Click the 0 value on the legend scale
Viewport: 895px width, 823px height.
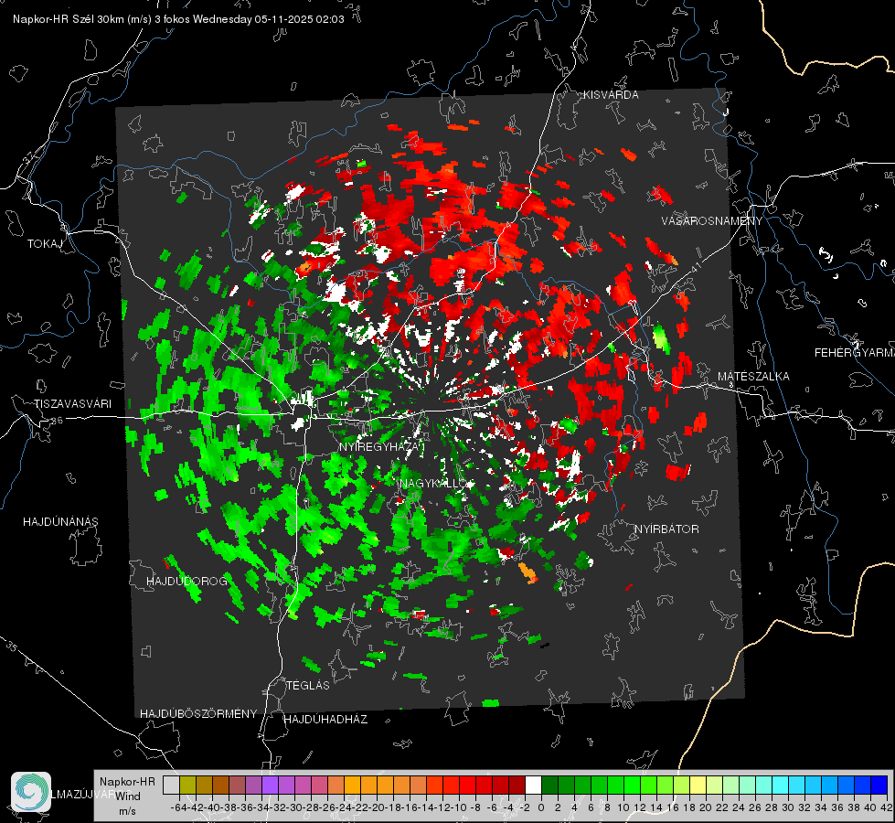(541, 807)
